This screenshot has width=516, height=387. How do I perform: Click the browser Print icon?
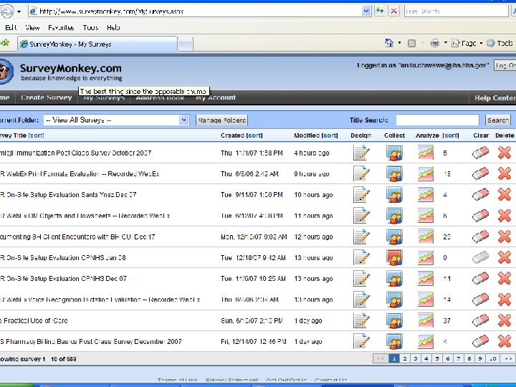pos(435,43)
